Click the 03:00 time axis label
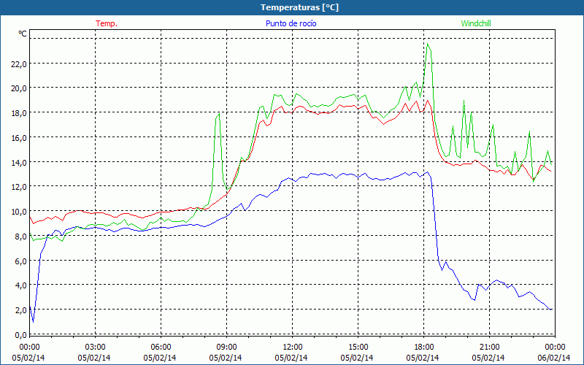This screenshot has height=365, width=584. 96,347
